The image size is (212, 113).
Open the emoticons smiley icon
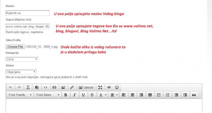click(117, 87)
